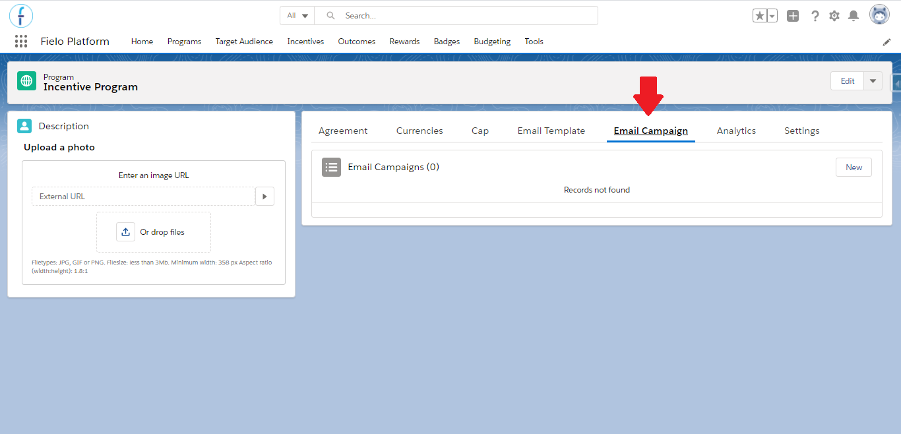Open the Badges nav item
Screen dimensions: 901x434
[x=447, y=42]
